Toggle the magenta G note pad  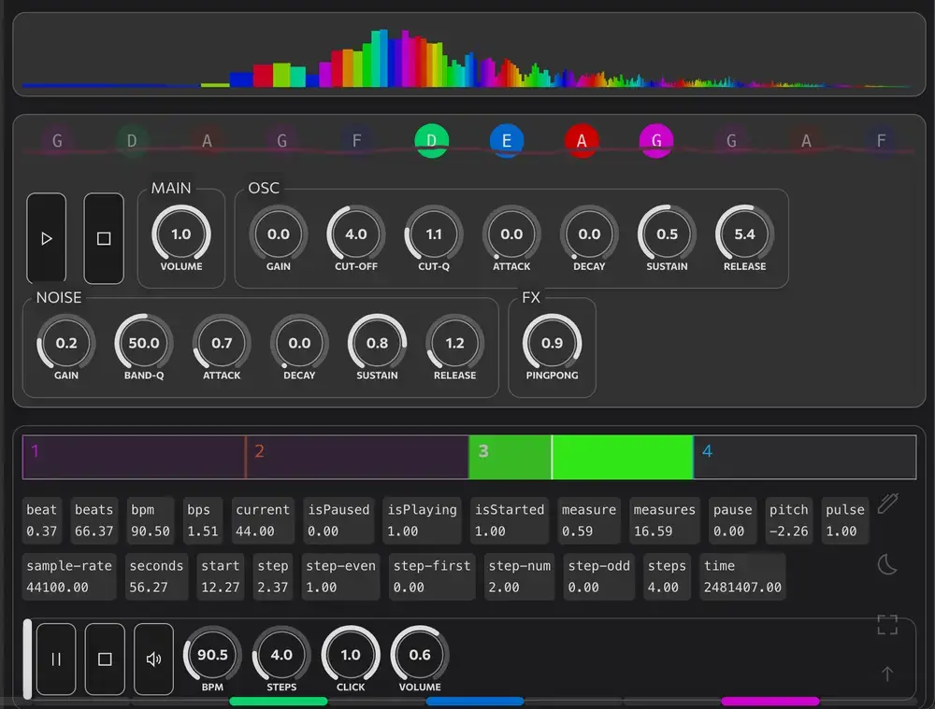655,140
